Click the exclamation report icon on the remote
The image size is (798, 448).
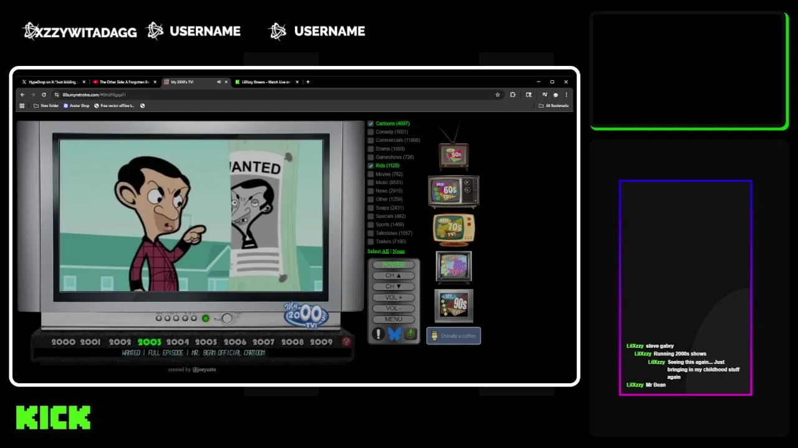[378, 334]
